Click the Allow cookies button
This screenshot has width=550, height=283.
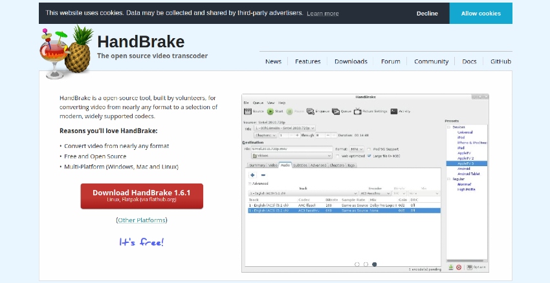pyautogui.click(x=481, y=14)
